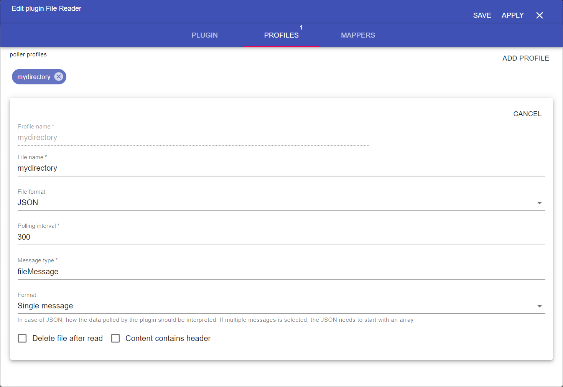Image resolution: width=563 pixels, height=387 pixels.
Task: Click APPLY in the header
Action: [x=512, y=15]
